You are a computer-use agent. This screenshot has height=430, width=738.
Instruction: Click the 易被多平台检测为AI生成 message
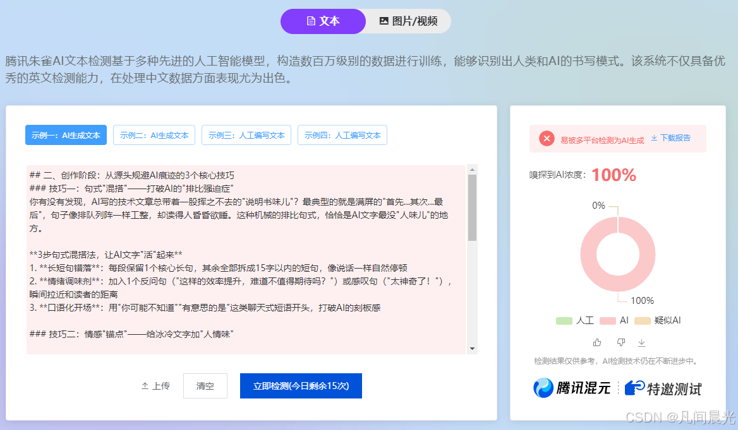point(602,141)
